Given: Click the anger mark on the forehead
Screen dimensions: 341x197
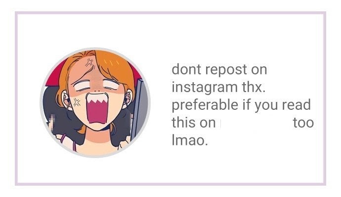Looking at the screenshot, I should point(89,63).
